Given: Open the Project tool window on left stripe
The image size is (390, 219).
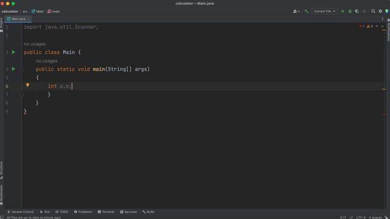Looking at the screenshot, I should point(1,24).
